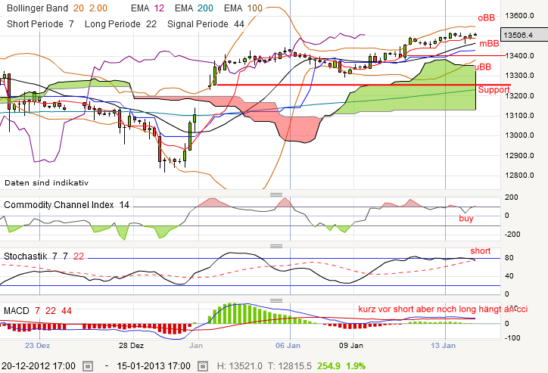The height and width of the screenshot is (373, 548).
Task: Select the Commodity Channel Index 14 label
Action: click(67, 205)
